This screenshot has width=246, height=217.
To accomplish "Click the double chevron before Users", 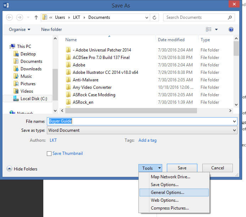I will coord(51,17).
